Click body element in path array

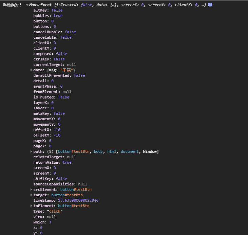click(x=98, y=151)
